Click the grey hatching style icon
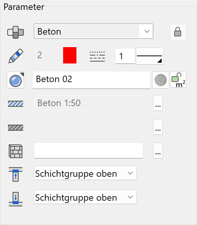Image resolution: width=197 pixels, height=225 pixels. (x=16, y=128)
